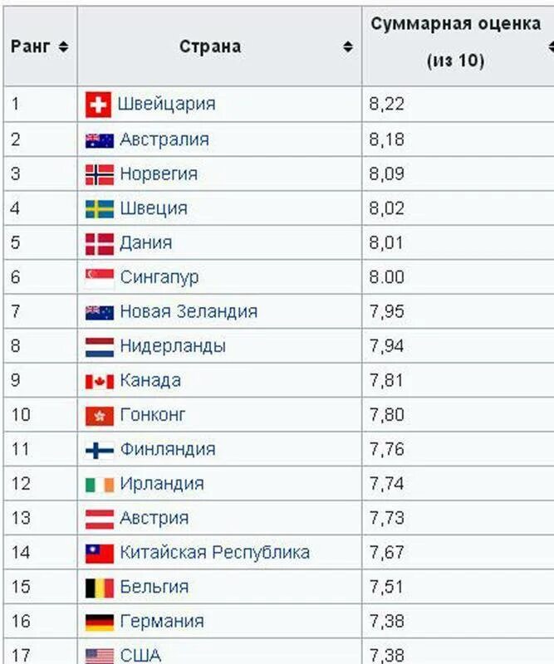
Task: Follow the Ирландия link
Action: (x=162, y=484)
